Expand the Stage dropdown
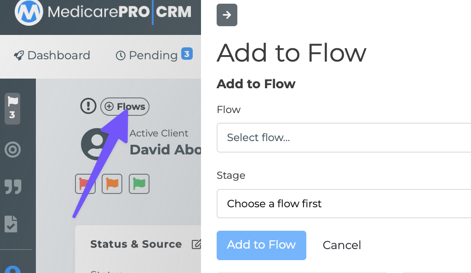Image resolution: width=471 pixels, height=273 pixels. 344,204
